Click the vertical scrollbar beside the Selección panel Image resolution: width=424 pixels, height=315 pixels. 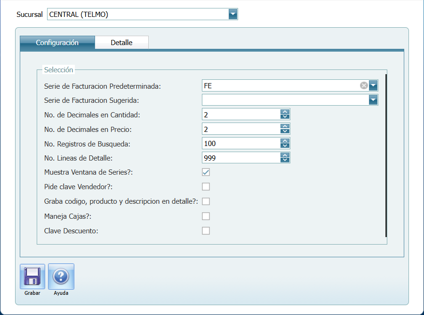point(386,155)
